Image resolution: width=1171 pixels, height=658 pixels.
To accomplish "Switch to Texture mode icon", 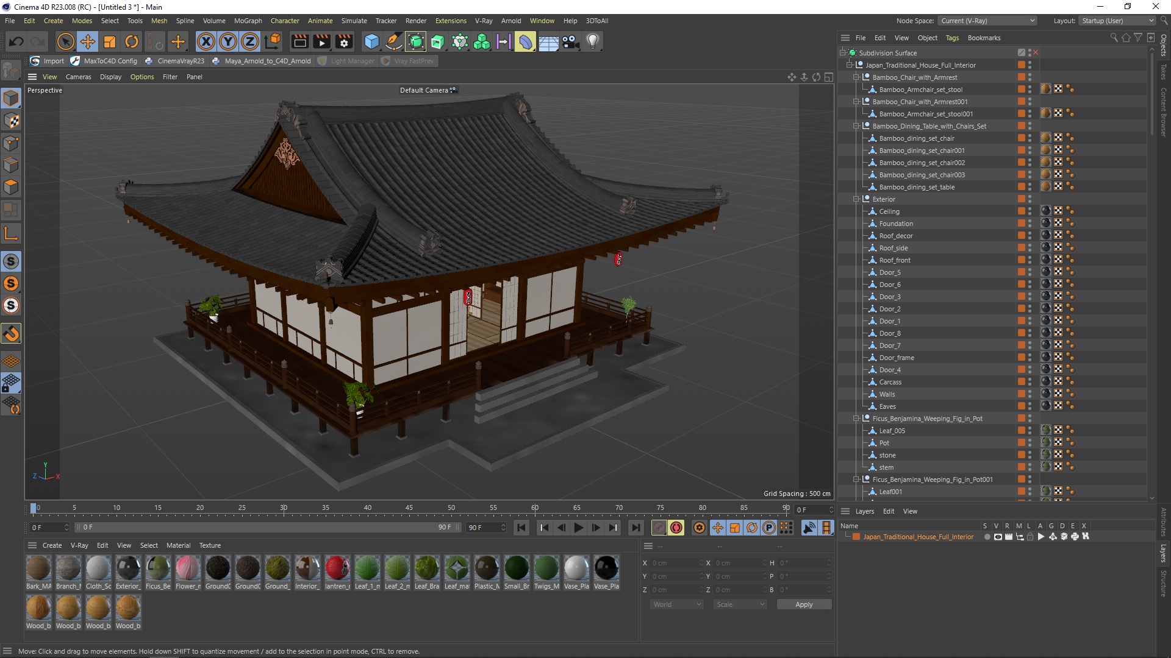I will pos(11,121).
